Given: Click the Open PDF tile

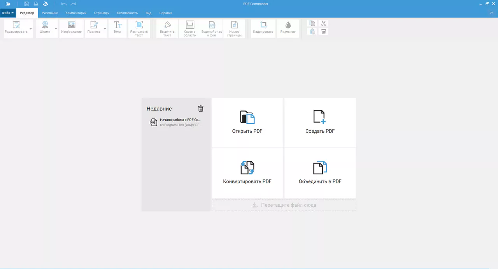Looking at the screenshot, I should pyautogui.click(x=247, y=123).
